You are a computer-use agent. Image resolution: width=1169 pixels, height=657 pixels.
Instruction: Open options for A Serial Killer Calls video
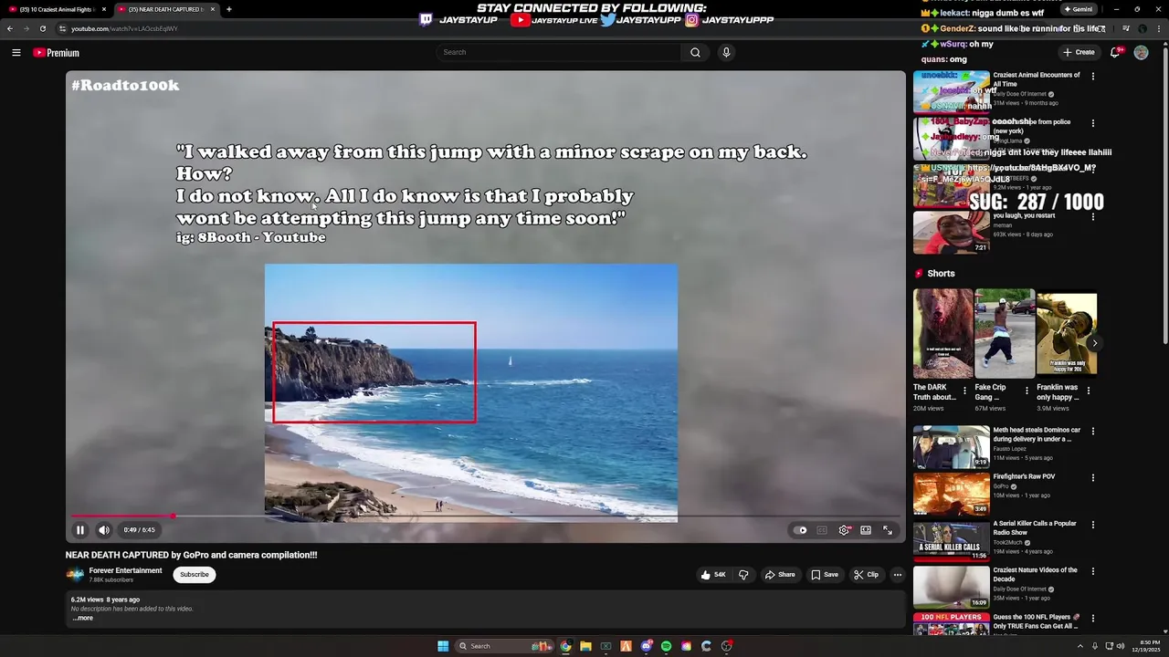click(x=1092, y=525)
